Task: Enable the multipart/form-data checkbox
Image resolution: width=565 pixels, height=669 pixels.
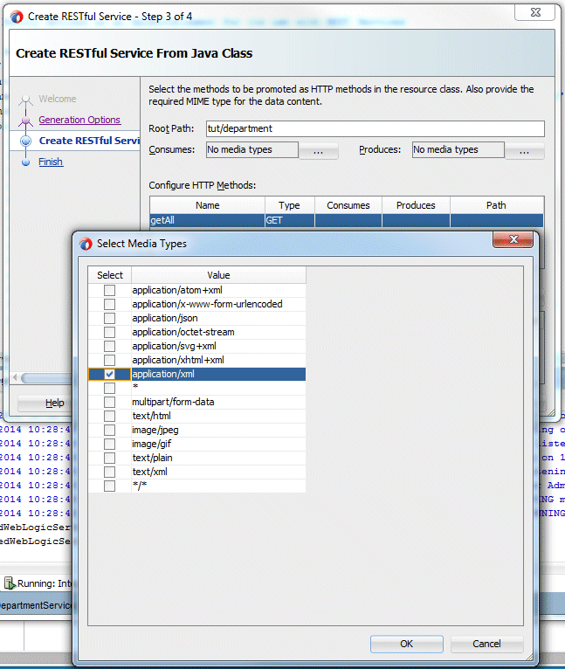Action: click(x=110, y=402)
